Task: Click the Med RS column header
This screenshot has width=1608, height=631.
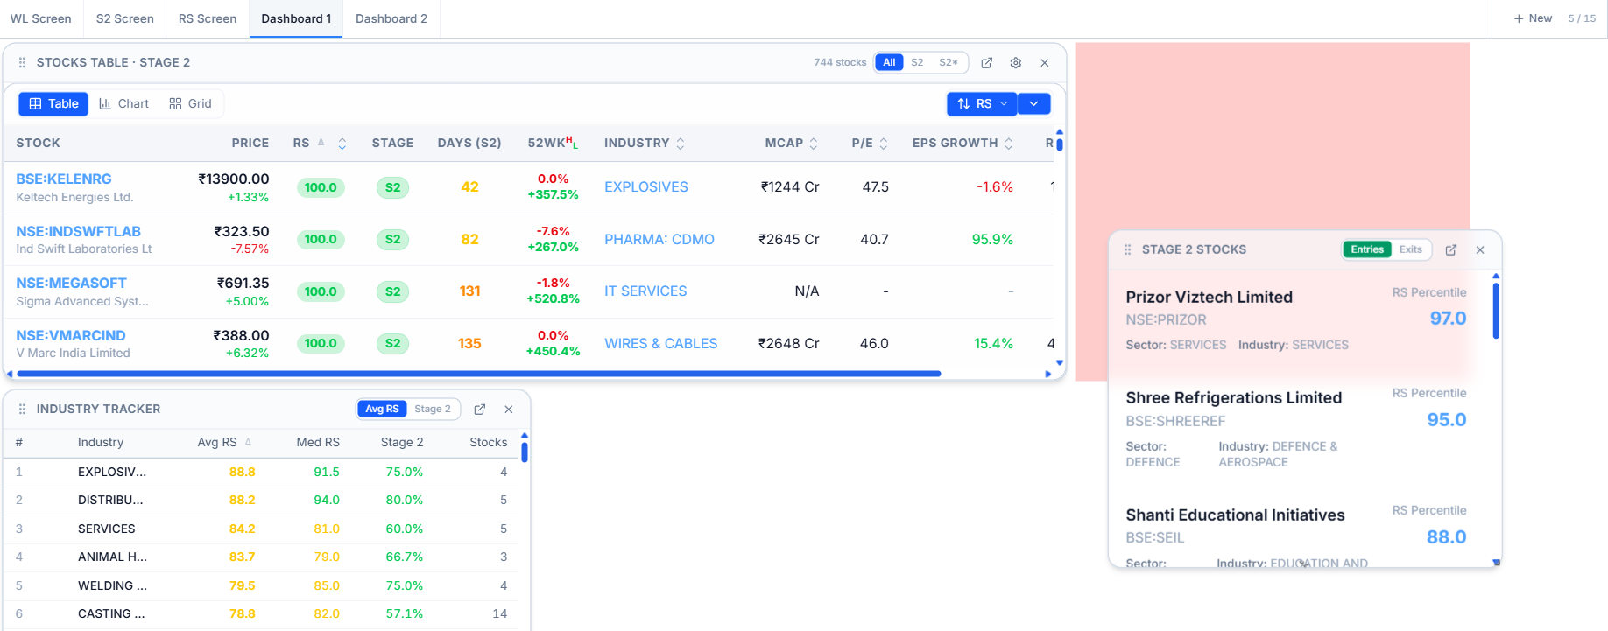Action: 318,443
